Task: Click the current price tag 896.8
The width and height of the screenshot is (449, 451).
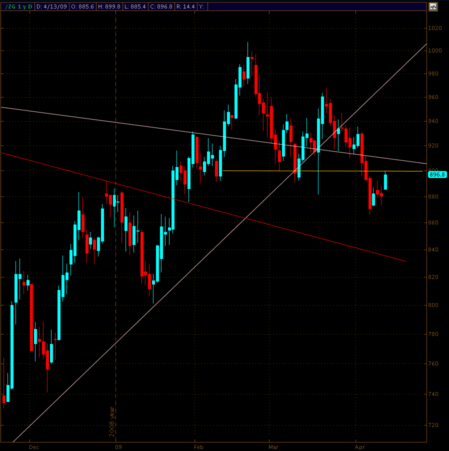Action: point(437,174)
